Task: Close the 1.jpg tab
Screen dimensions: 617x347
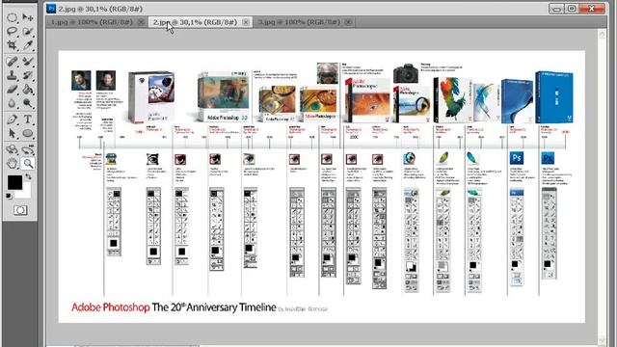Action: tap(141, 22)
